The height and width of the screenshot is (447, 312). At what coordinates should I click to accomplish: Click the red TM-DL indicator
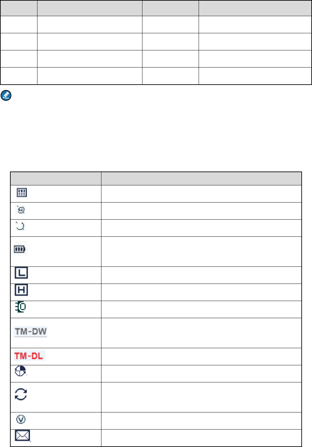29,356
